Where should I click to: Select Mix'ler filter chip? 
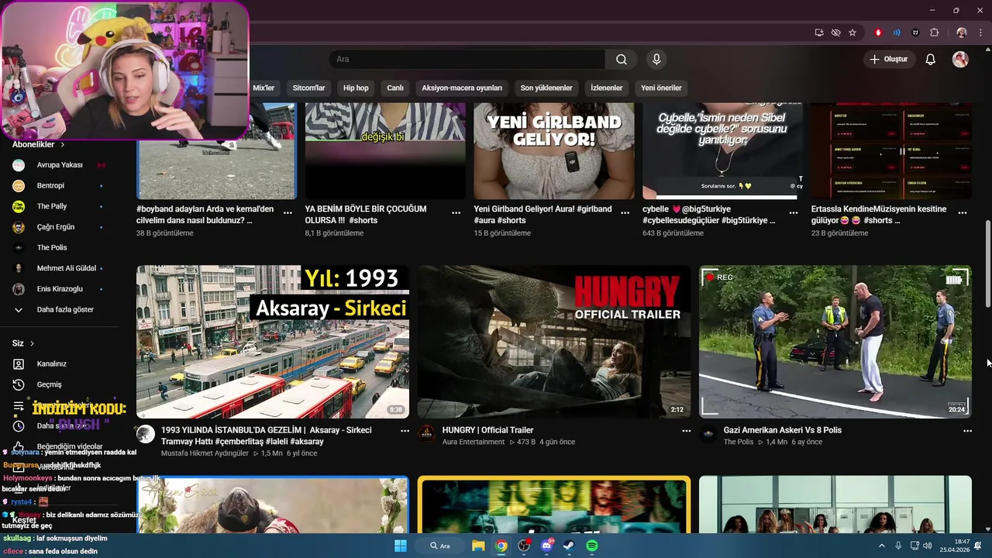[263, 88]
